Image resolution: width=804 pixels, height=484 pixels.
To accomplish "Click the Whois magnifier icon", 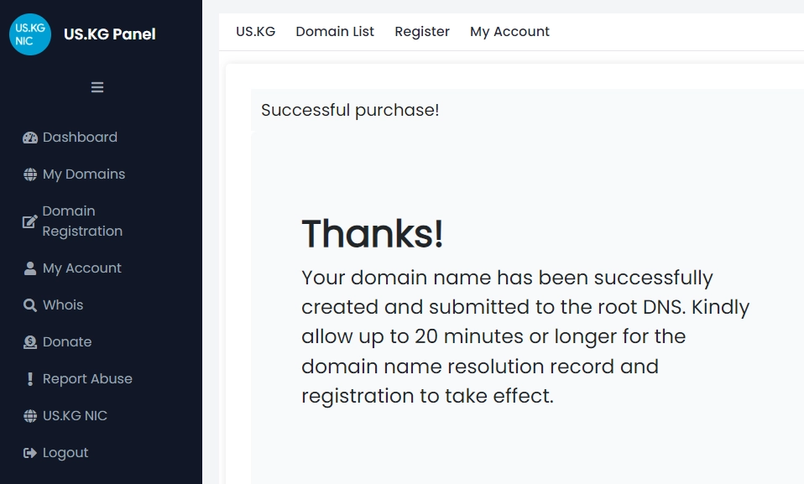I will click(x=30, y=305).
